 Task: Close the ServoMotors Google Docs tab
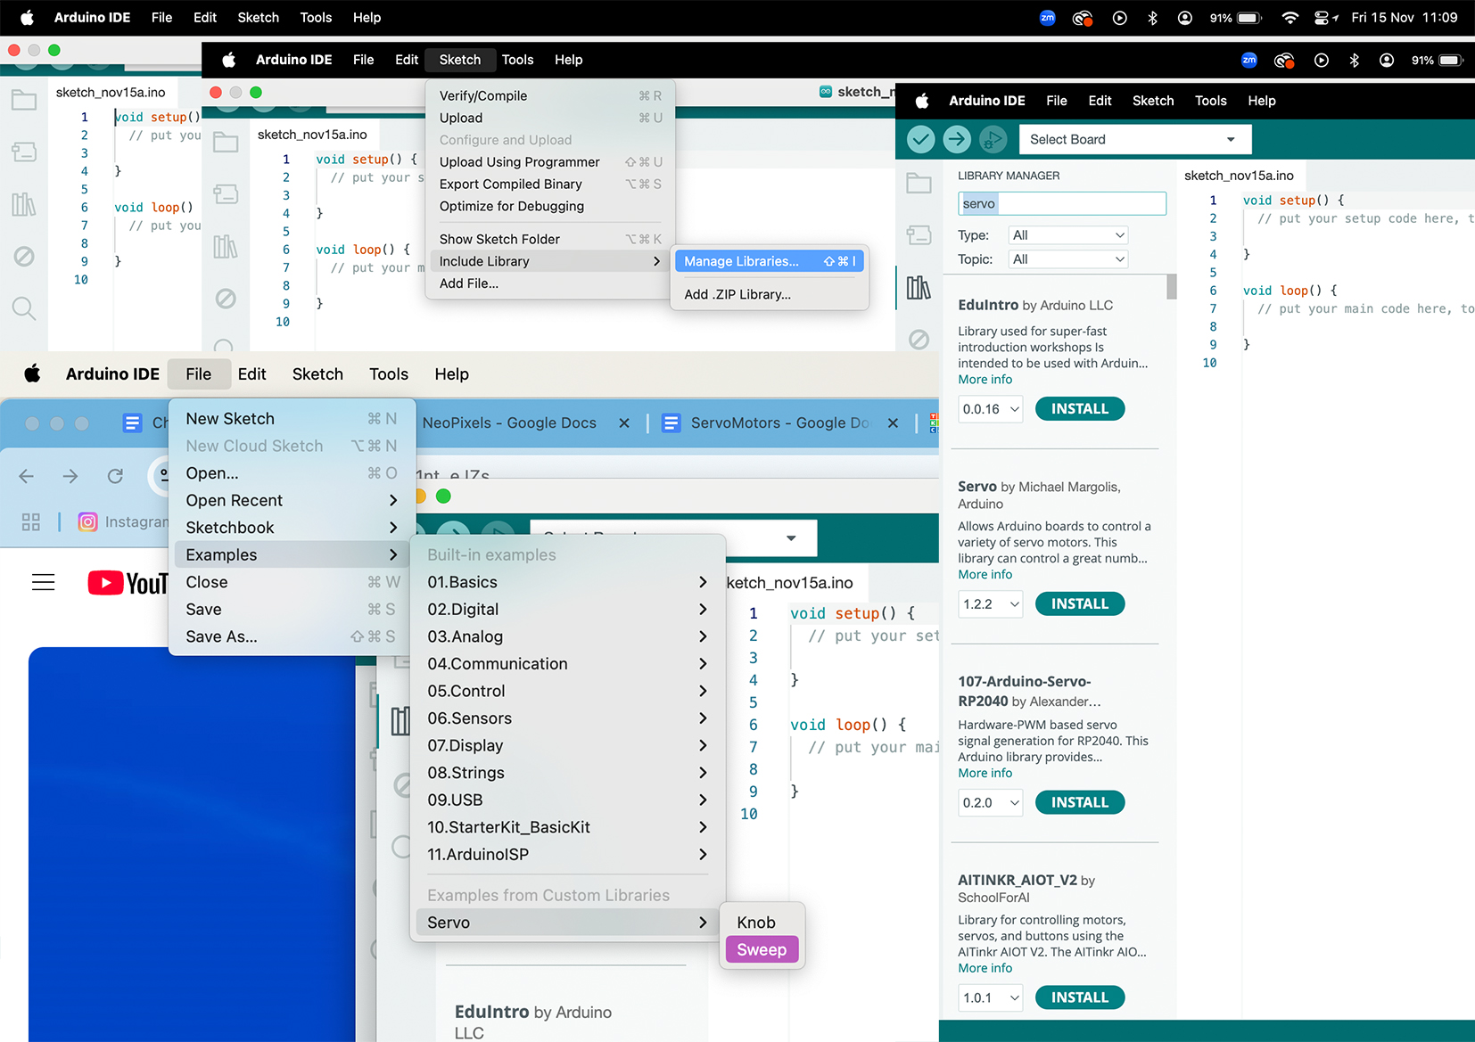[893, 423]
